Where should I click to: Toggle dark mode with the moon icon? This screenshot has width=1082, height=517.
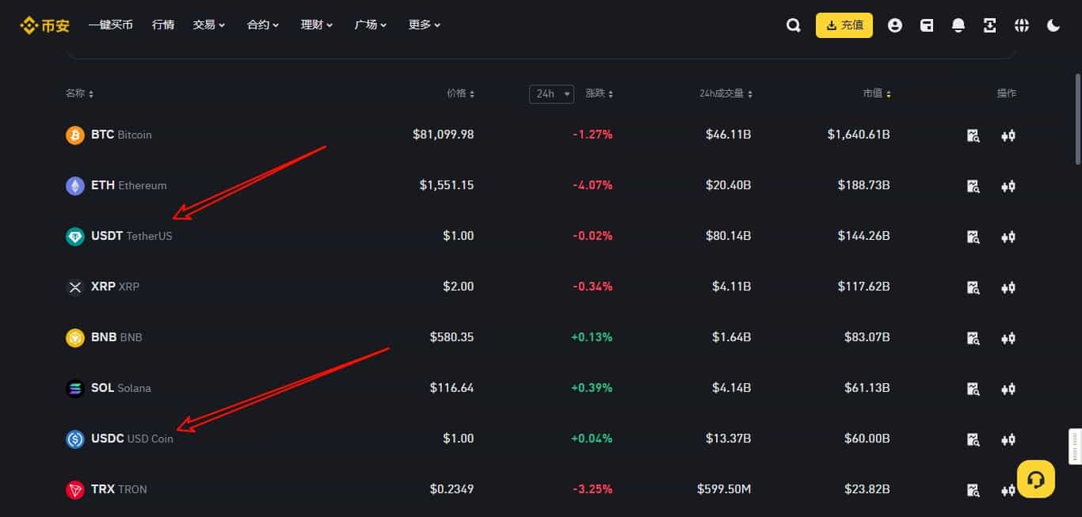tap(1053, 25)
